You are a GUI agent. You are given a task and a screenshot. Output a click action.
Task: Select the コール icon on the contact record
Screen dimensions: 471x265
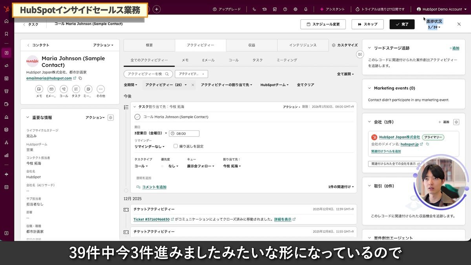pos(64,89)
